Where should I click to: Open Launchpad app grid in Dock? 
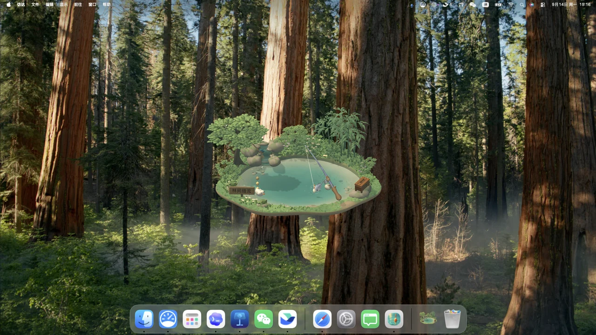[192, 319]
